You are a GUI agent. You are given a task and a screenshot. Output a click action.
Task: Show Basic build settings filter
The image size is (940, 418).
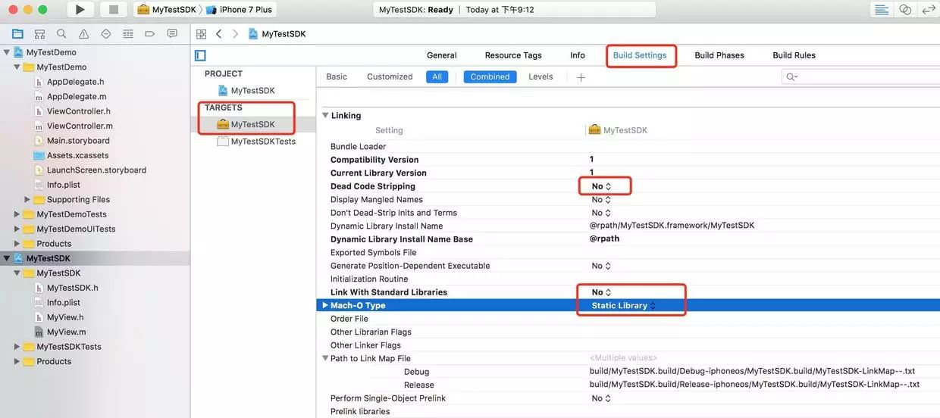[x=337, y=76]
